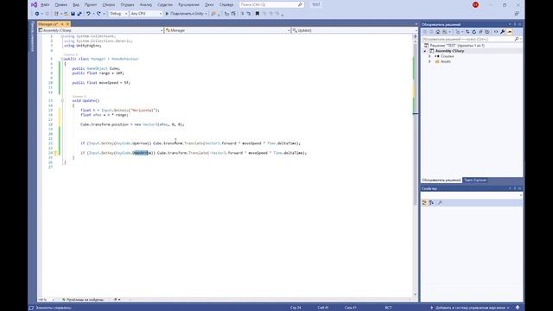Click the no issues found status indicator

click(x=83, y=300)
